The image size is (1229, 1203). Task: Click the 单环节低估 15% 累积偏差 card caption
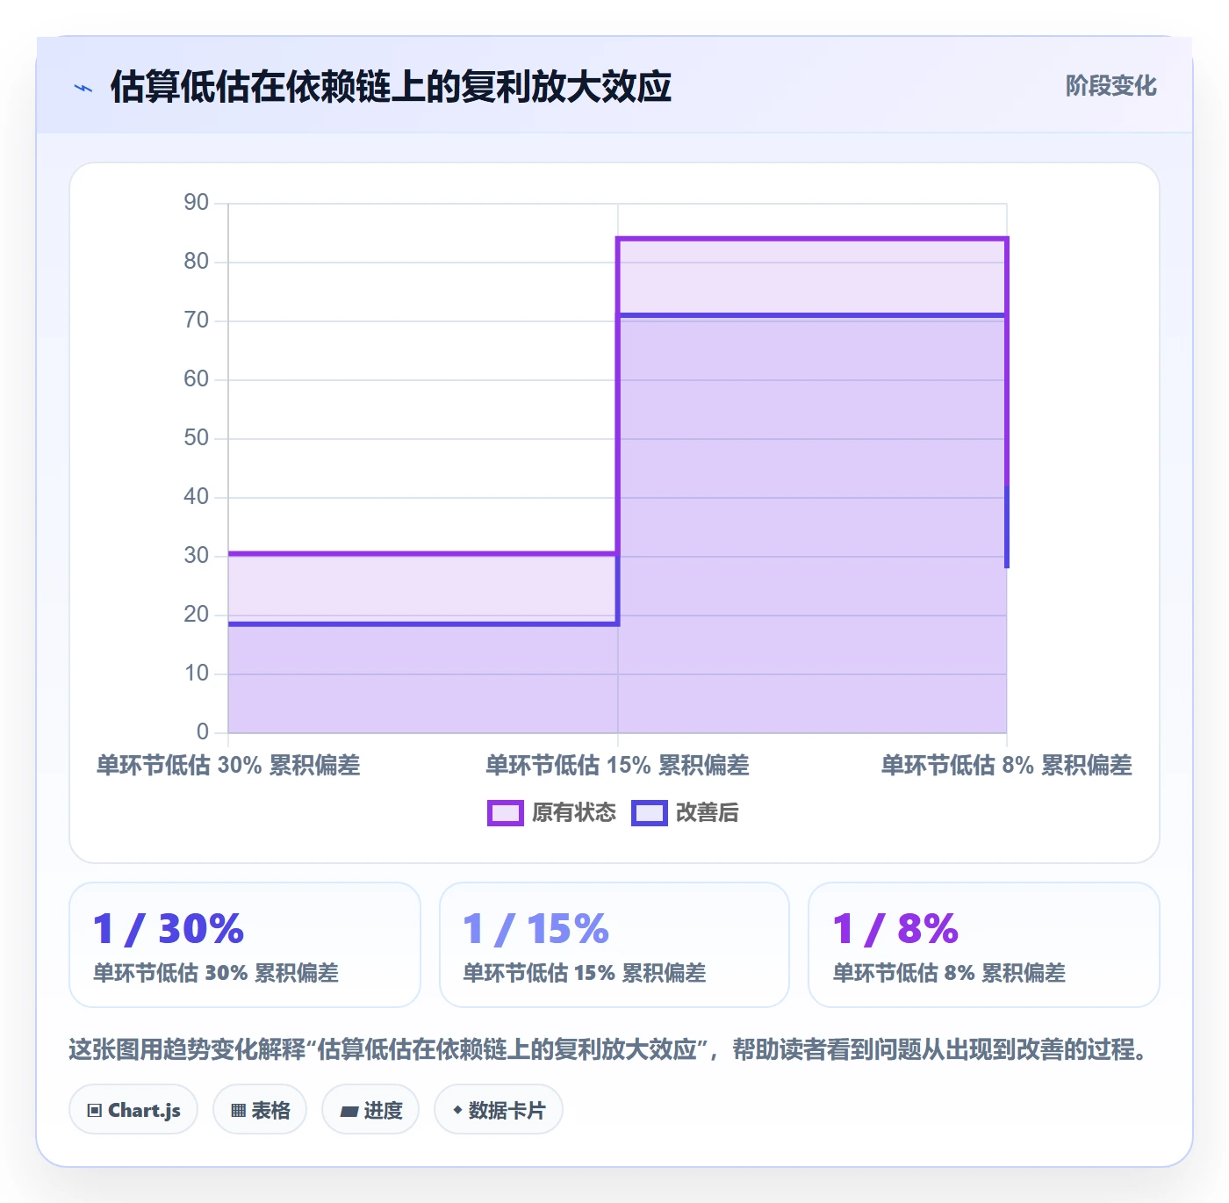click(x=585, y=973)
